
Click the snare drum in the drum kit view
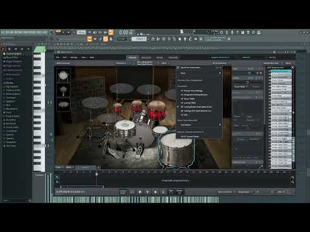125,129
